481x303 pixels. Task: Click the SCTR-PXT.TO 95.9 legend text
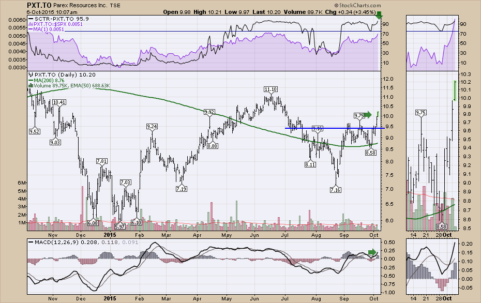click(62, 19)
